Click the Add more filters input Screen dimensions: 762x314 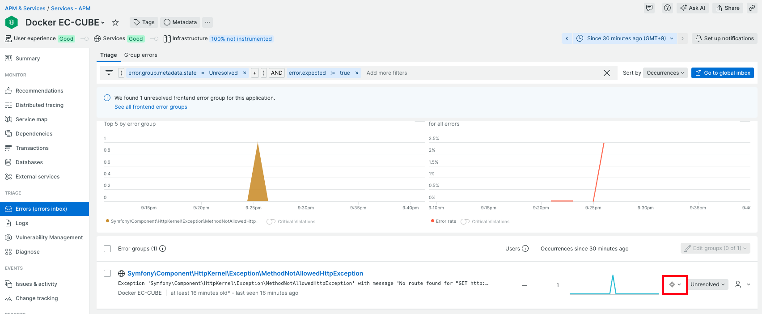coord(387,73)
